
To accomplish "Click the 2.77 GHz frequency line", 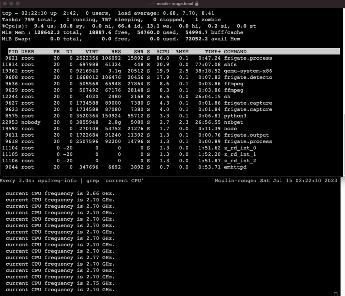I will 60,258.
